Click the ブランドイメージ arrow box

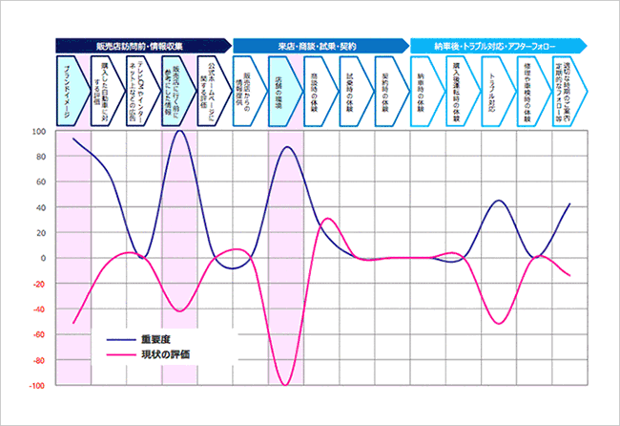coord(73,91)
